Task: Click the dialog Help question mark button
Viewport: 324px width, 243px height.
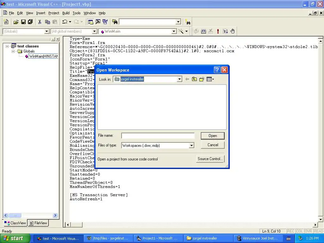Action: (217, 70)
